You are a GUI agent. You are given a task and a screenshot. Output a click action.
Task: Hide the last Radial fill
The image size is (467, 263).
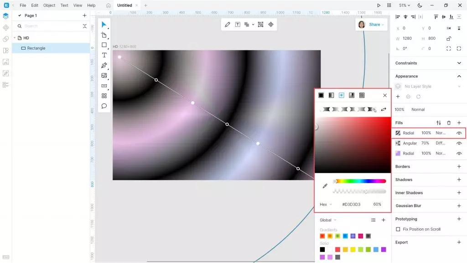[x=459, y=153]
